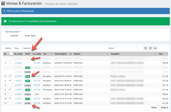The height and width of the screenshot is (112, 171).
Task: Open order 321735 link
Action: click(x=37, y=90)
